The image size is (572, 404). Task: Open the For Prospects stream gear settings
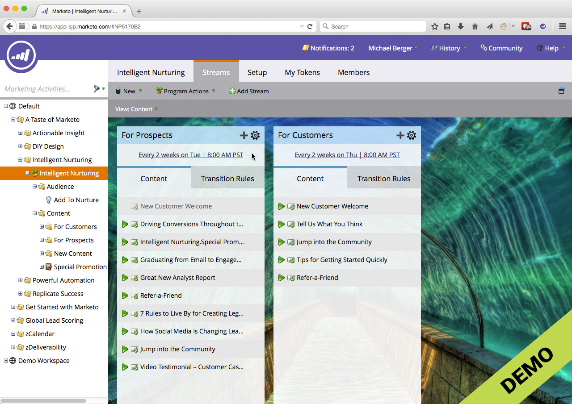click(x=255, y=135)
